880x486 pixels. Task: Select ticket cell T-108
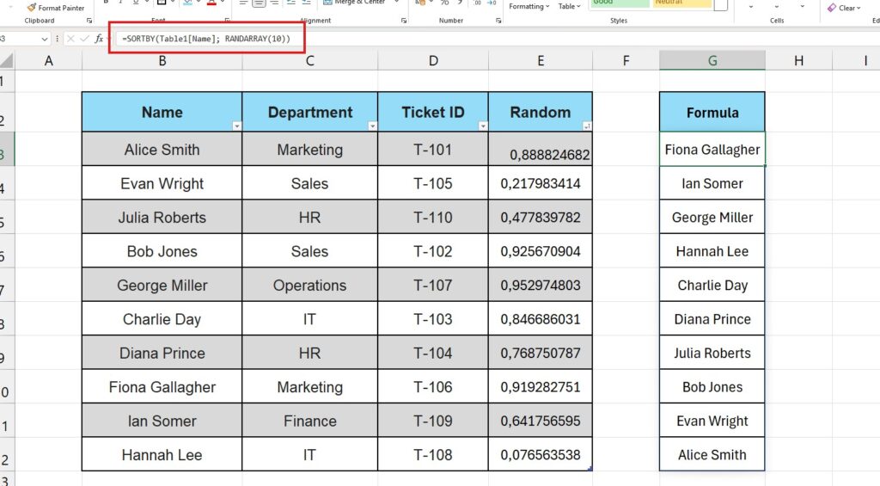[x=433, y=454]
